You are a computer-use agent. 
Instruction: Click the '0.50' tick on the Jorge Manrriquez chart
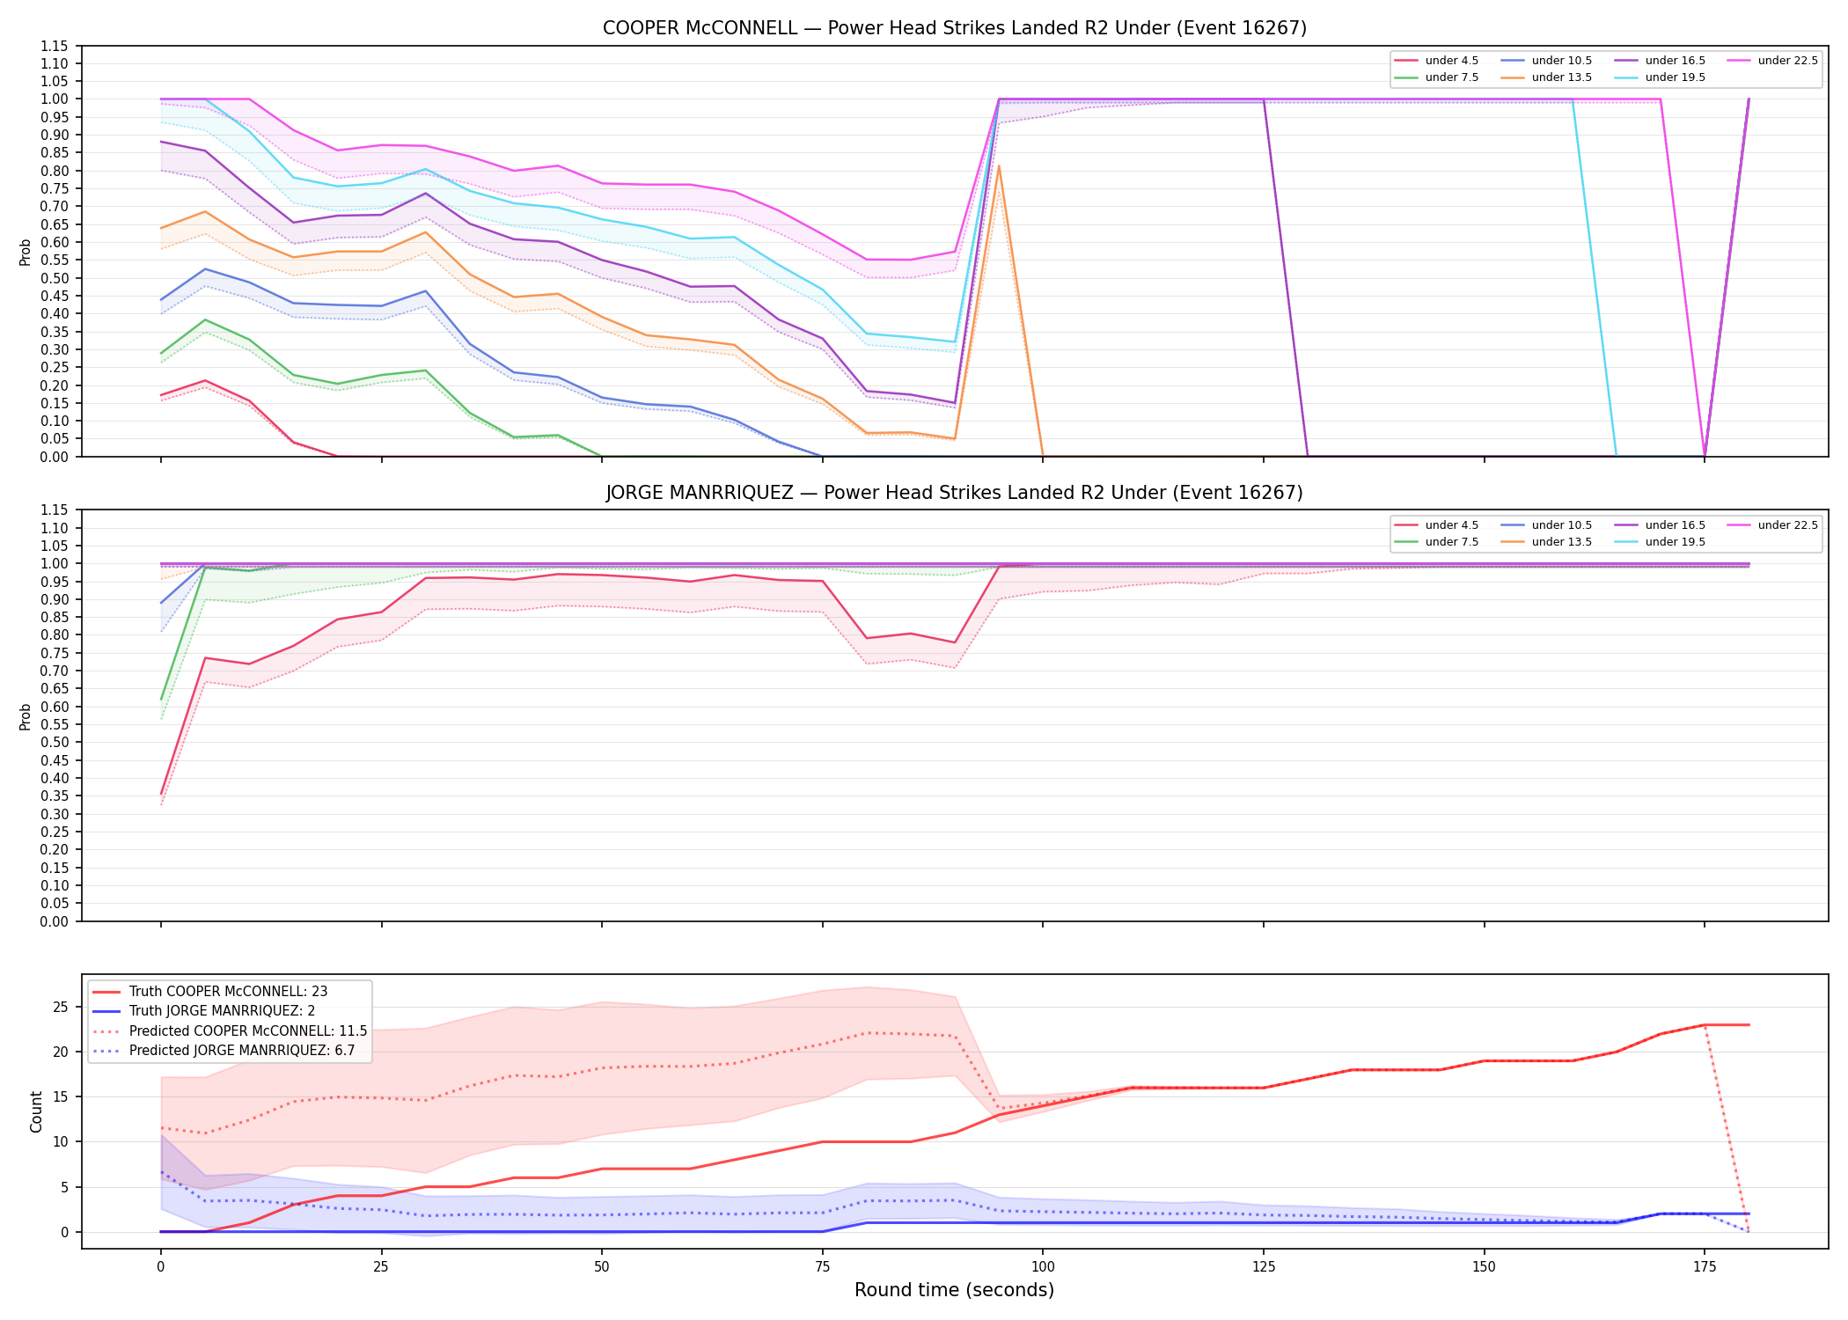point(55,743)
